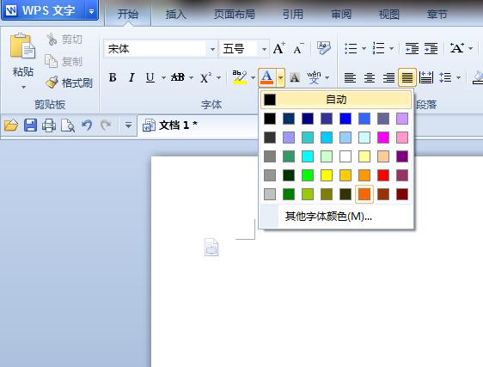Screen dimensions: 483x367
Task: Open file with the folder icon
Action: point(11,125)
